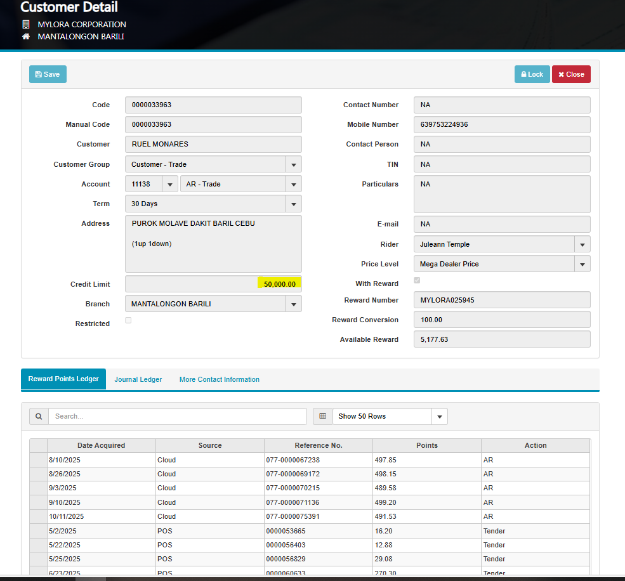Close the Customer Detail form

(x=570, y=74)
